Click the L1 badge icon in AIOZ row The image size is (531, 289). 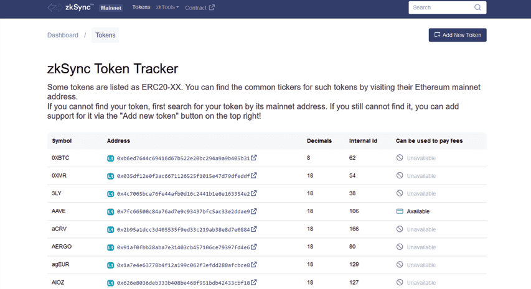[x=110, y=283]
